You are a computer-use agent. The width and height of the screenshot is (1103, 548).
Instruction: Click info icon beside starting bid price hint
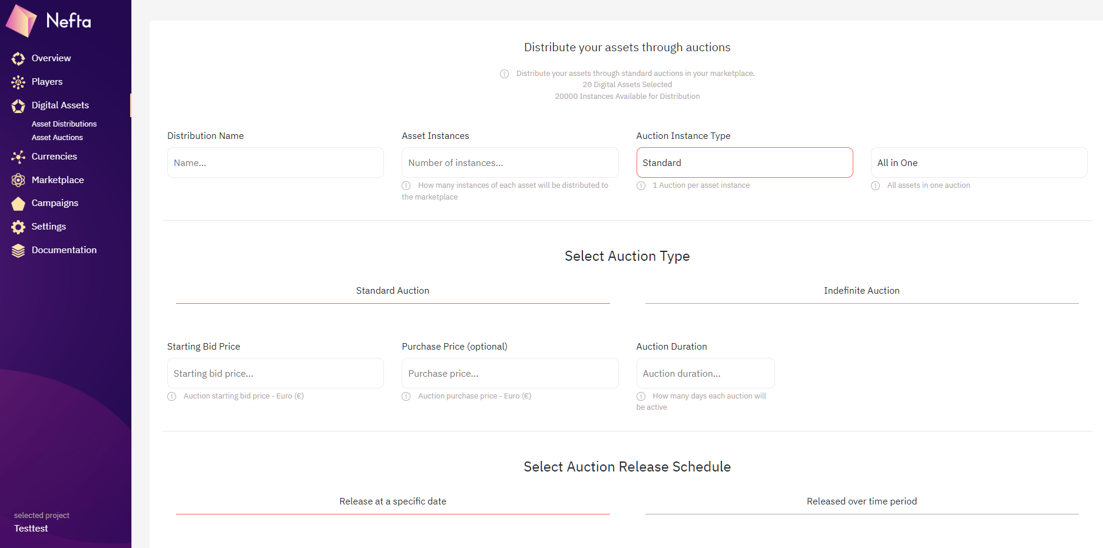tap(172, 396)
